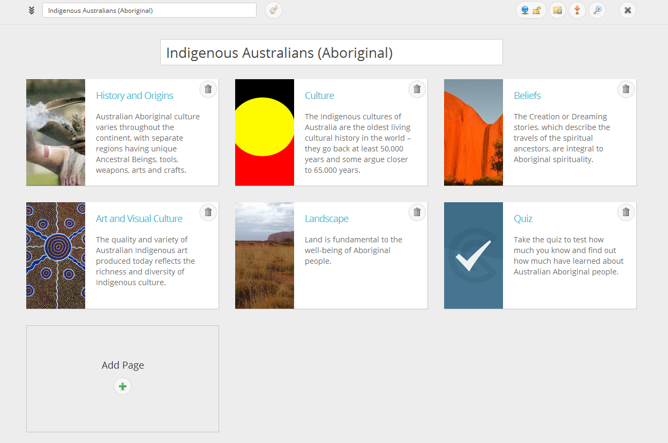Click the Landscape description about land
668x443 pixels.
(354, 250)
